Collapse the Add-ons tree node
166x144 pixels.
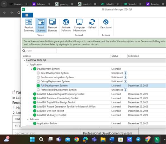(x=28, y=119)
